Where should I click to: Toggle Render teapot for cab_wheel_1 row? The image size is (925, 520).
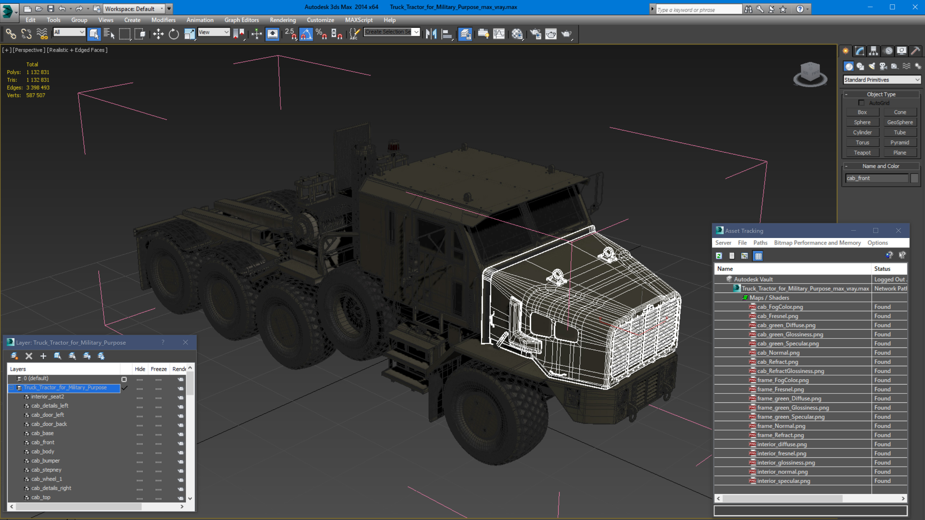click(x=180, y=480)
